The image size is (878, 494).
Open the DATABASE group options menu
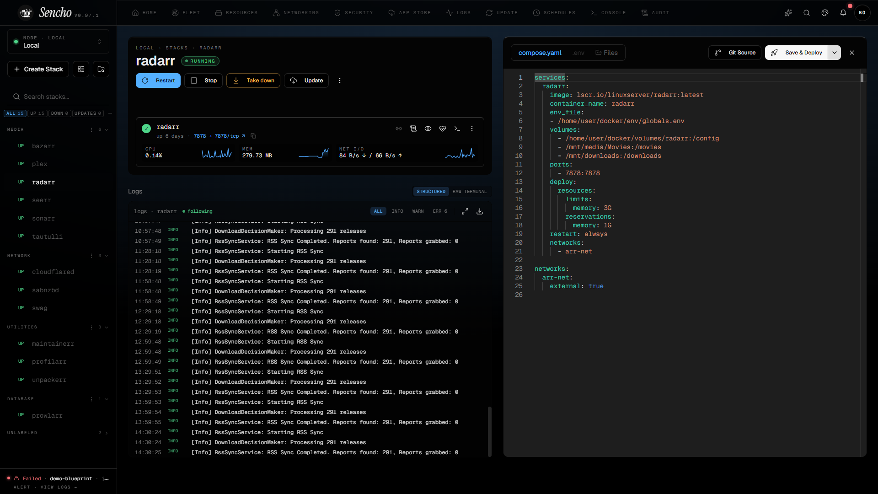[x=91, y=399]
